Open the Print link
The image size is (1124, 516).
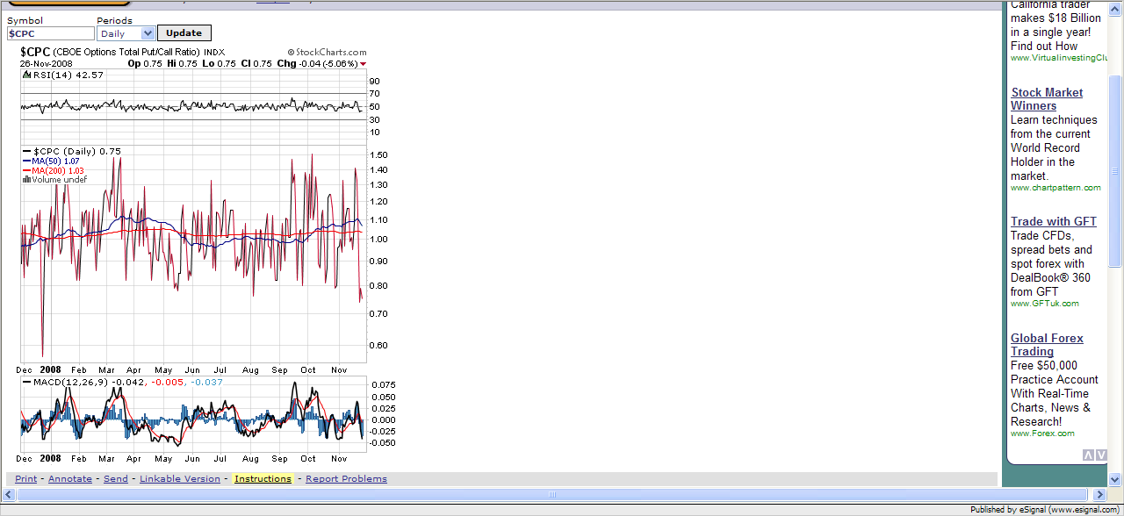tap(26, 479)
